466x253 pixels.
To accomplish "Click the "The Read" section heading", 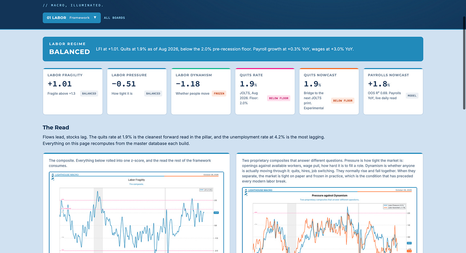I will click(x=56, y=127).
